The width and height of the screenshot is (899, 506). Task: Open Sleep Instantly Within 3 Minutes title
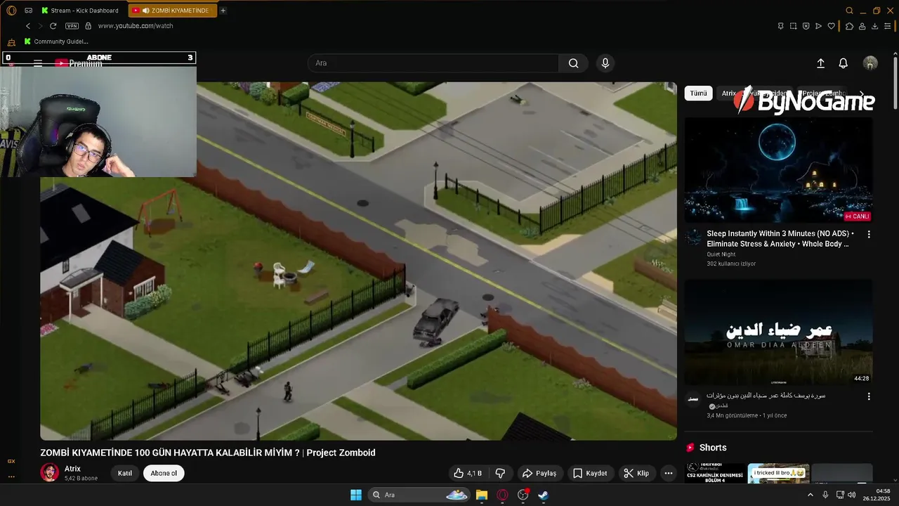click(x=780, y=238)
